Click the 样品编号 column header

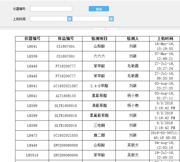point(65,39)
